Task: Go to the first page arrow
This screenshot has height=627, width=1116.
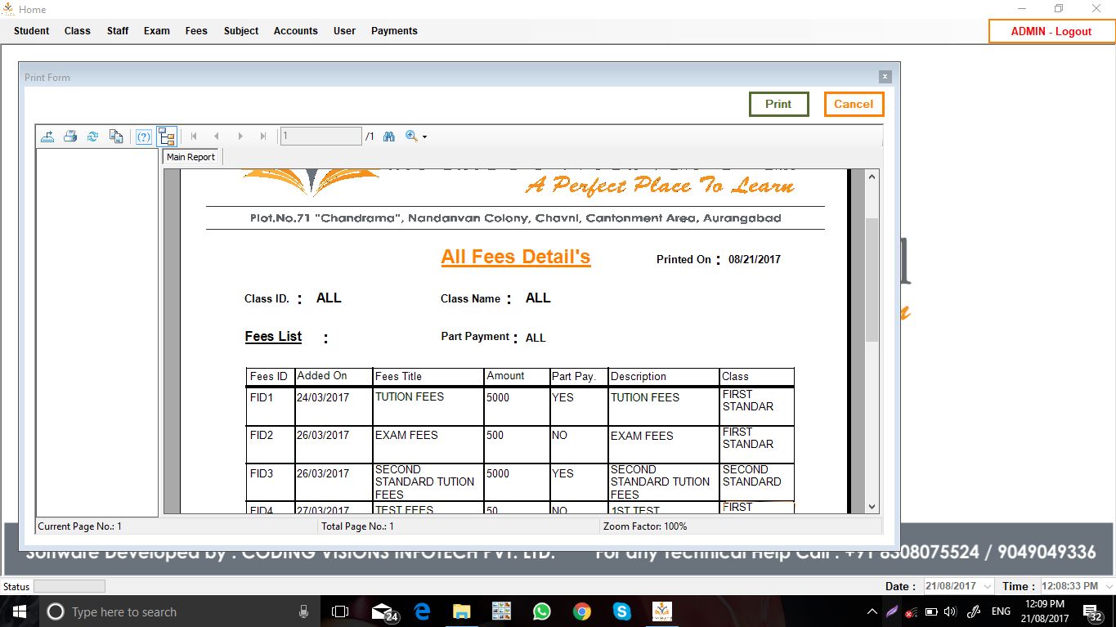Action: coord(194,137)
